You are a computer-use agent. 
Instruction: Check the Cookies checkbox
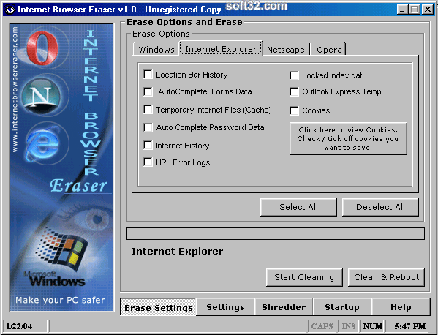point(294,110)
